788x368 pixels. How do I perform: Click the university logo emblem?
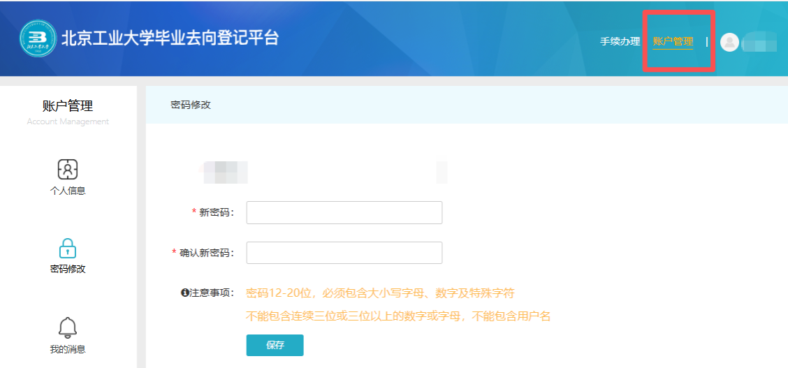[x=38, y=38]
